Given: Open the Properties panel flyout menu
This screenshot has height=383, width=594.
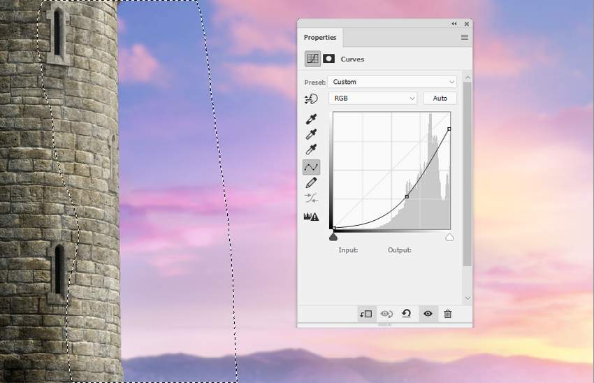Looking at the screenshot, I should point(465,38).
